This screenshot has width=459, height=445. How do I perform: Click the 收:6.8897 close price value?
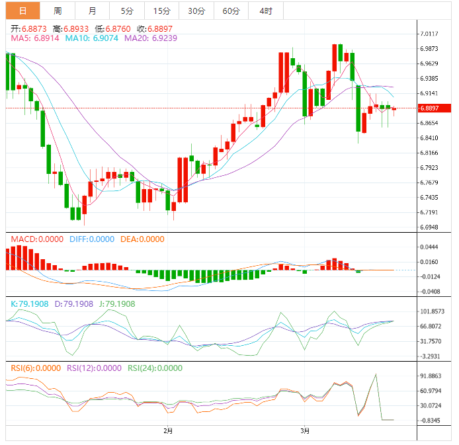pyautogui.click(x=155, y=29)
